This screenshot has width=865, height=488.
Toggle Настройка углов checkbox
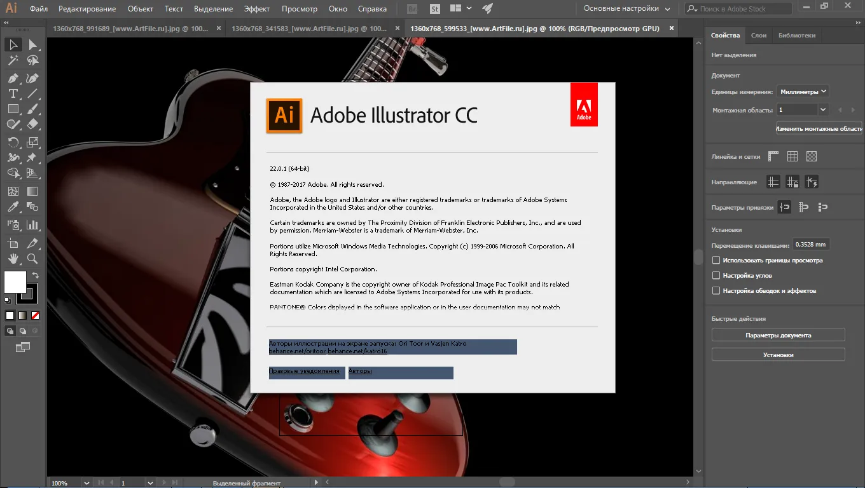716,276
